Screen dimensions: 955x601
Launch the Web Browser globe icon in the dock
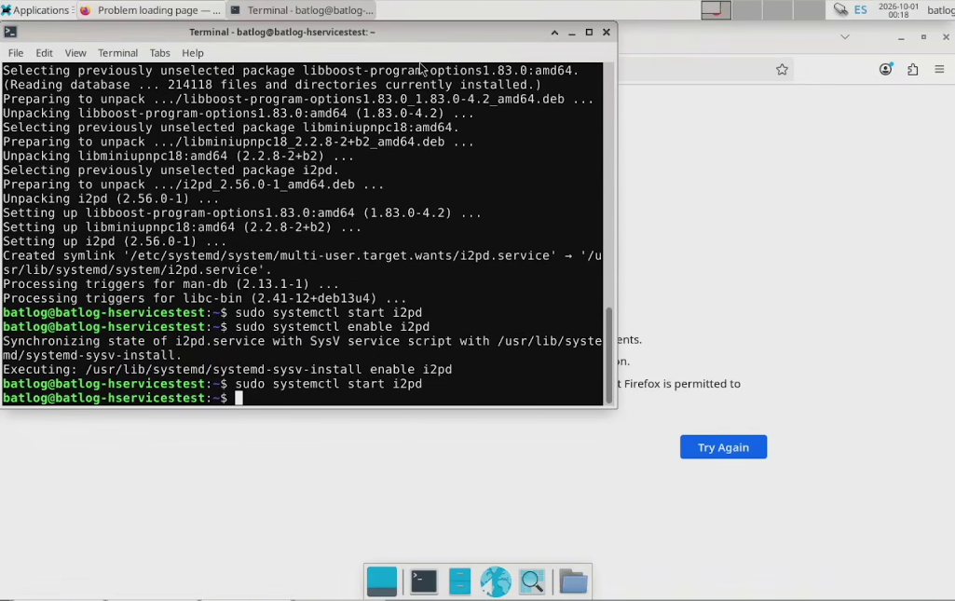coord(495,581)
